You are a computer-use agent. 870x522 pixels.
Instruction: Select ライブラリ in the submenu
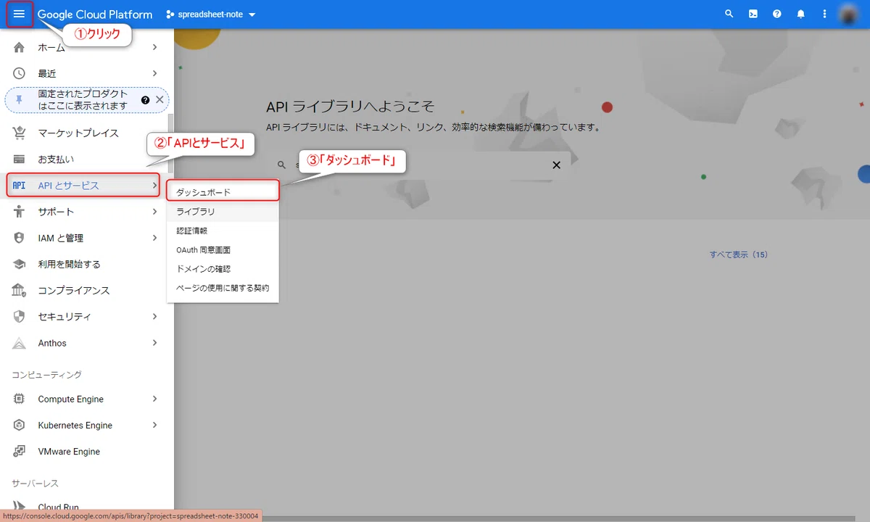223,212
